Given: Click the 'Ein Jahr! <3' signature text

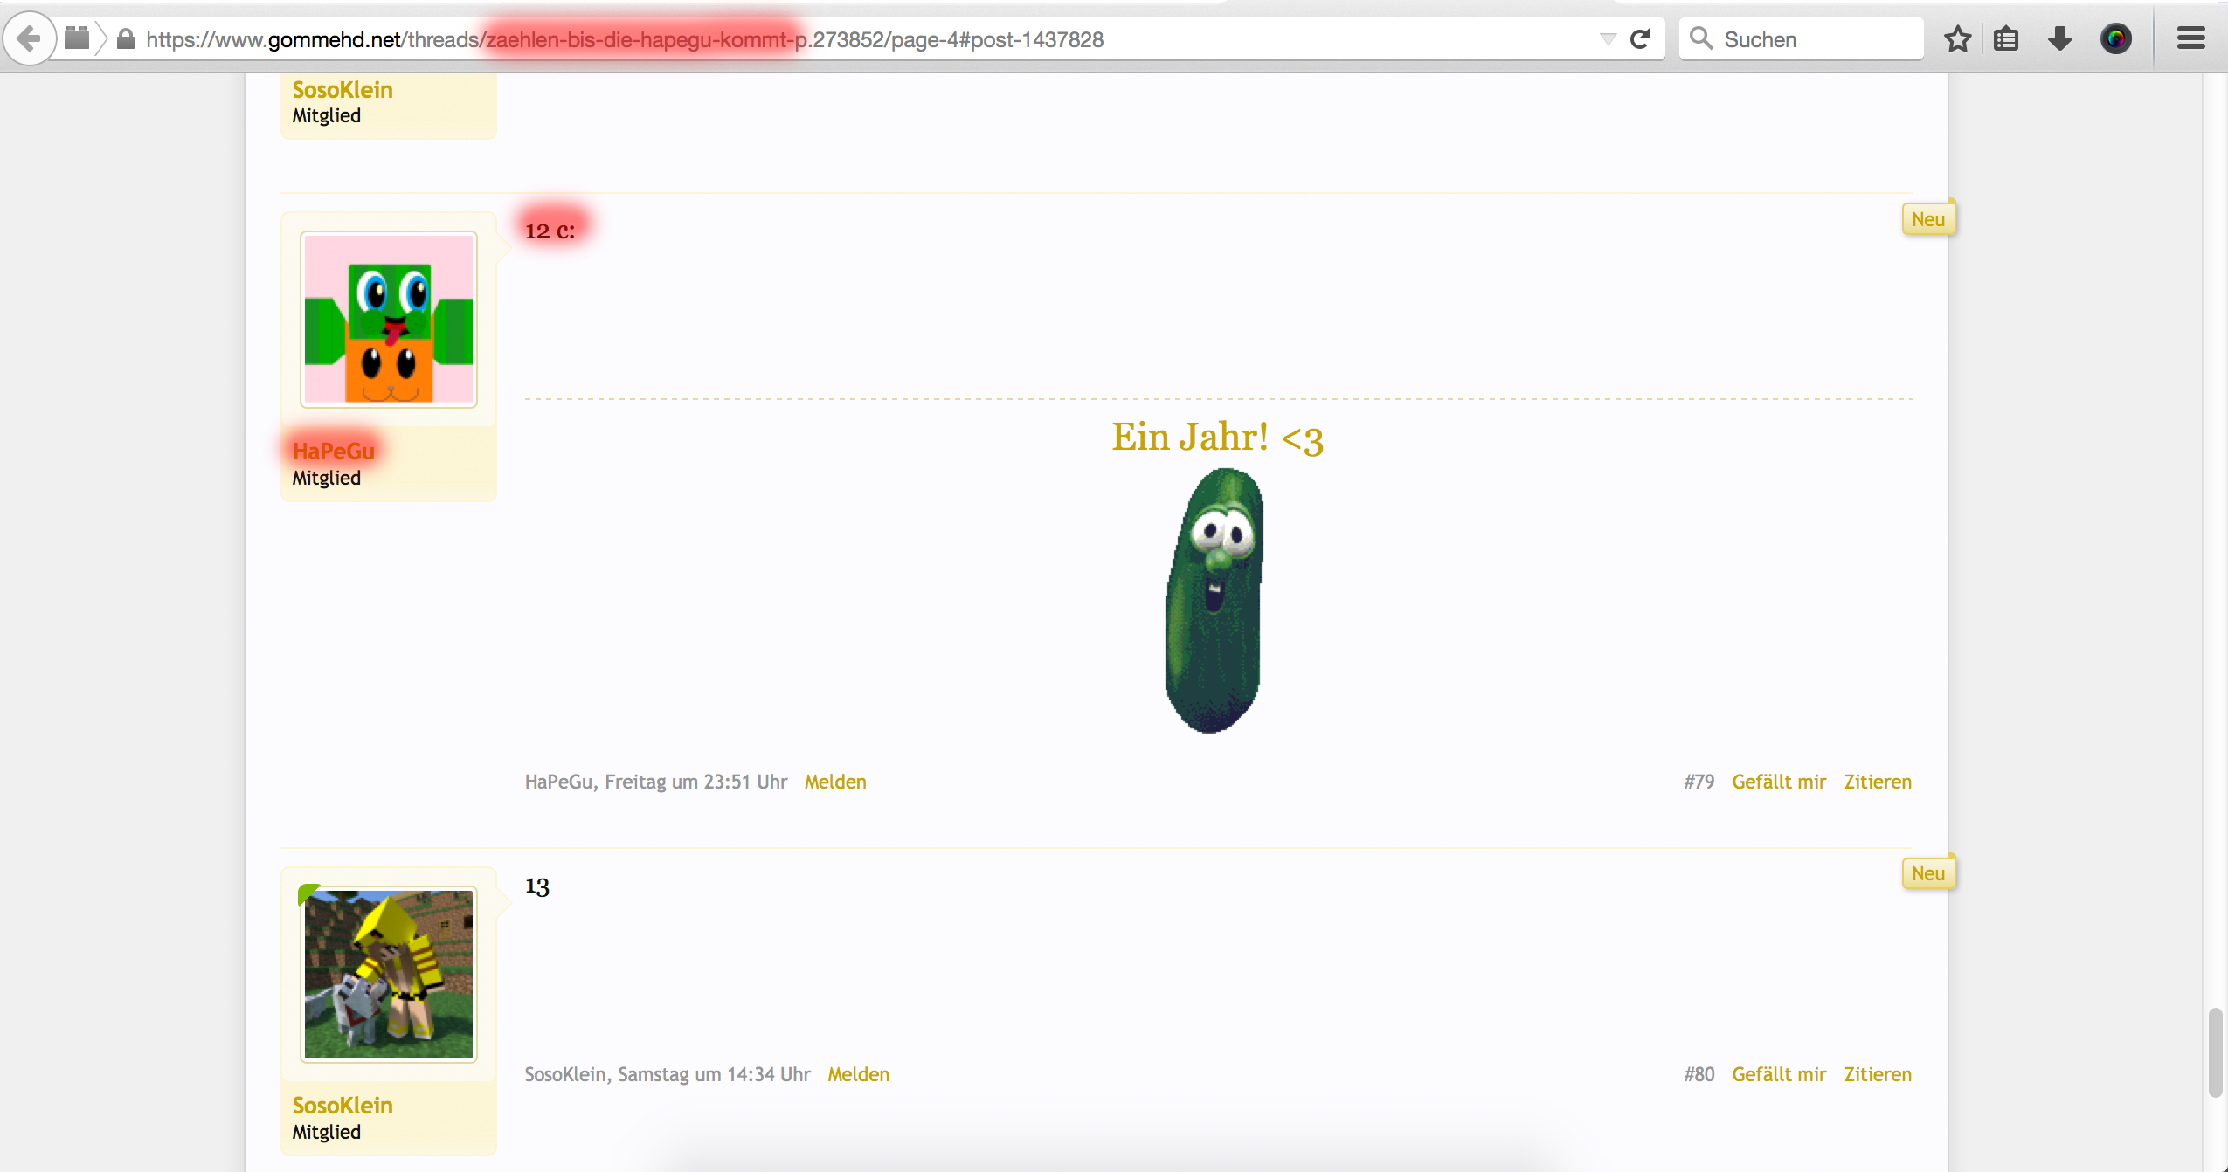Looking at the screenshot, I should (1217, 437).
